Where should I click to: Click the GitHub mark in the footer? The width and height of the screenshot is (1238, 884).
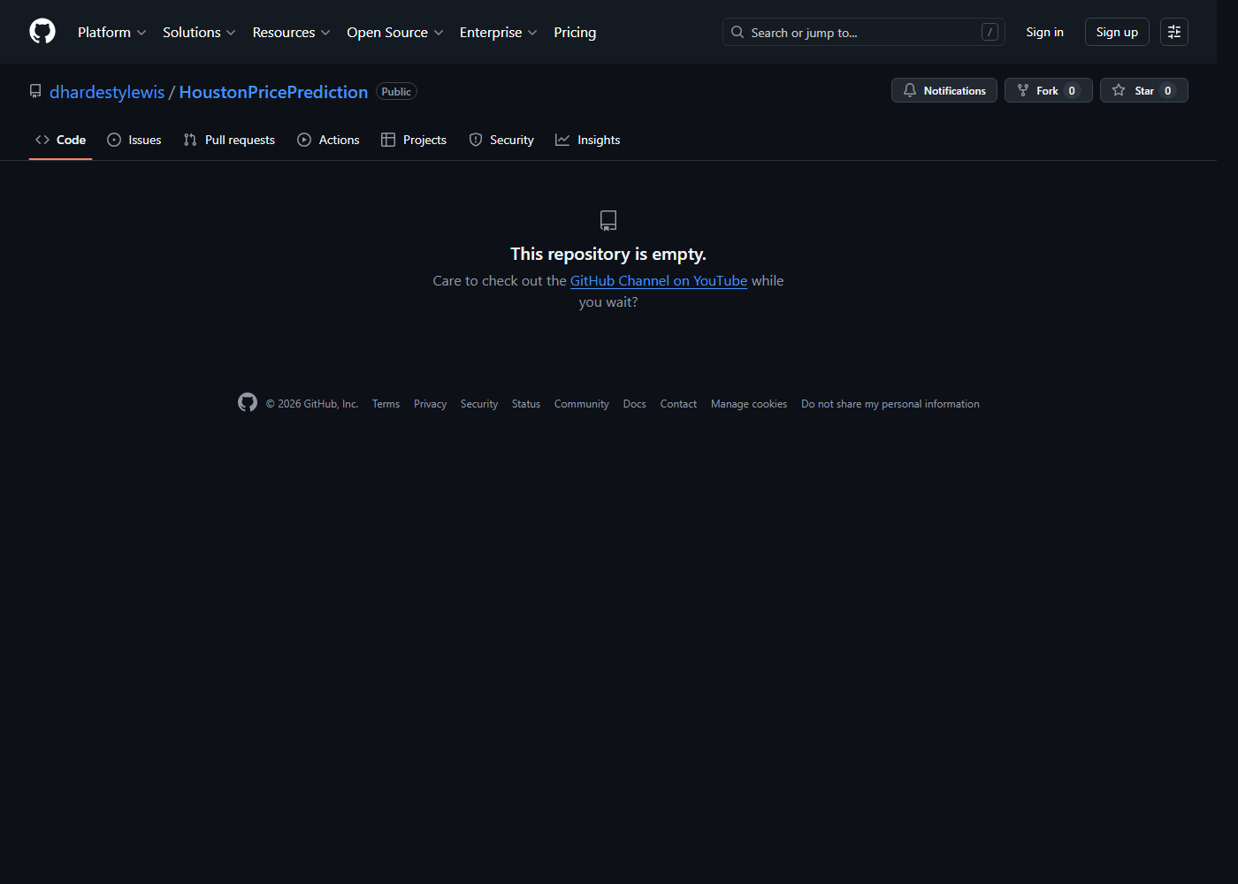(x=247, y=402)
